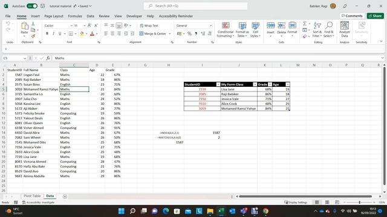Click the Borders icon
The height and width of the screenshot is (217, 387).
[71, 34]
